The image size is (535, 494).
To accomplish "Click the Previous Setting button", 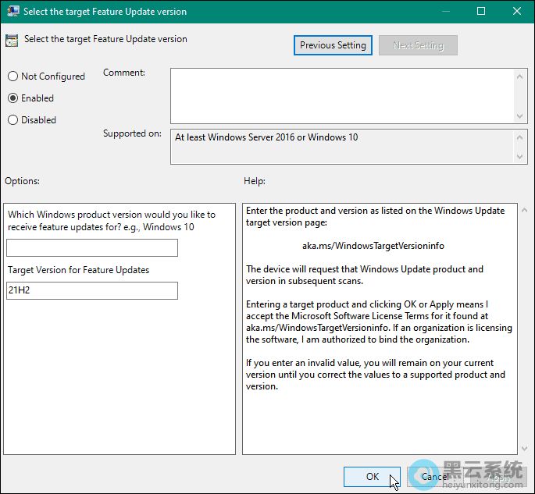I will 333,45.
